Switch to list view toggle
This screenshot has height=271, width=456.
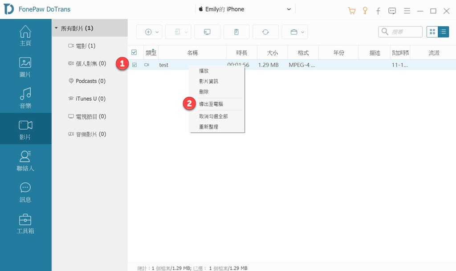click(444, 32)
